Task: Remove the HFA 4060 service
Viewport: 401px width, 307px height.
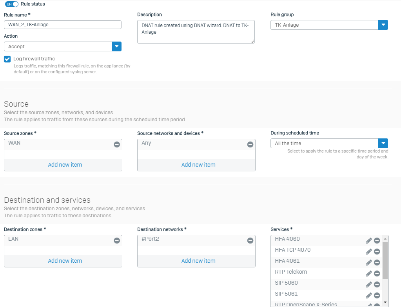Action: (x=377, y=240)
